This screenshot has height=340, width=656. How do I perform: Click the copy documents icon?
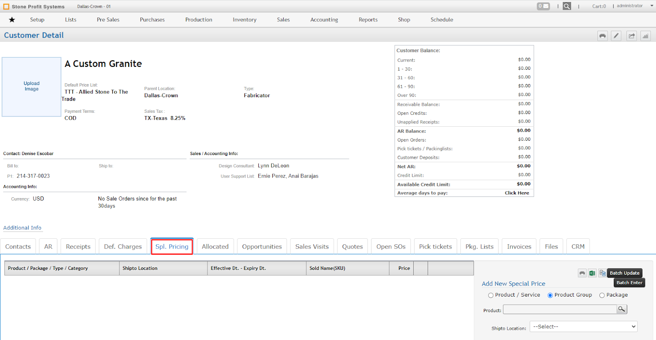click(602, 273)
